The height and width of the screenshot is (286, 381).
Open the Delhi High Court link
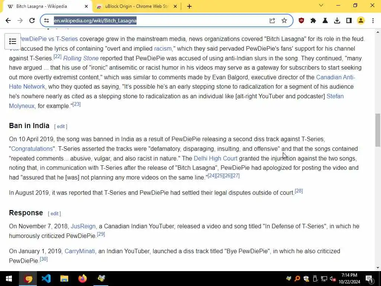tap(215, 159)
